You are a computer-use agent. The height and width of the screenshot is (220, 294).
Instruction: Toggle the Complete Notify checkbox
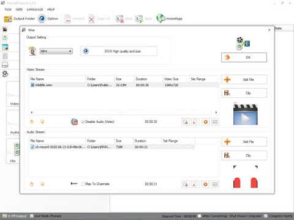[x=266, y=216]
